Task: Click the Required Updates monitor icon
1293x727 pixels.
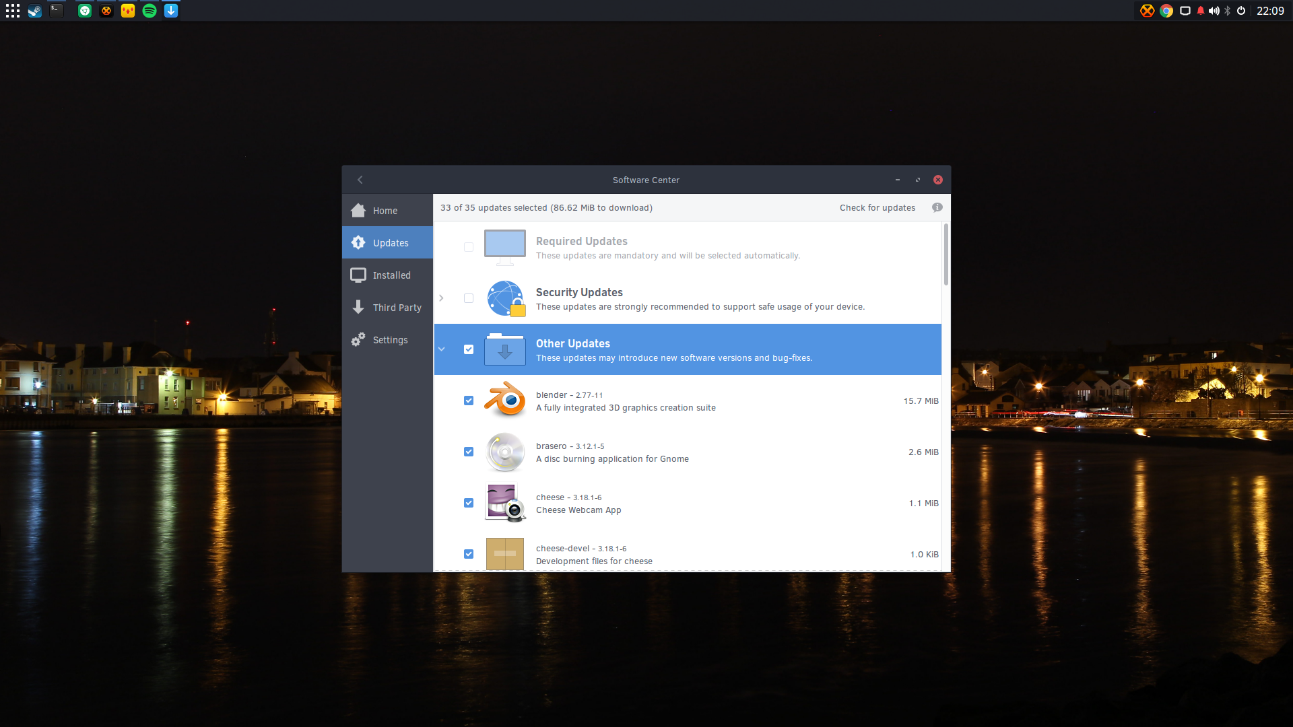Action: 505,247
